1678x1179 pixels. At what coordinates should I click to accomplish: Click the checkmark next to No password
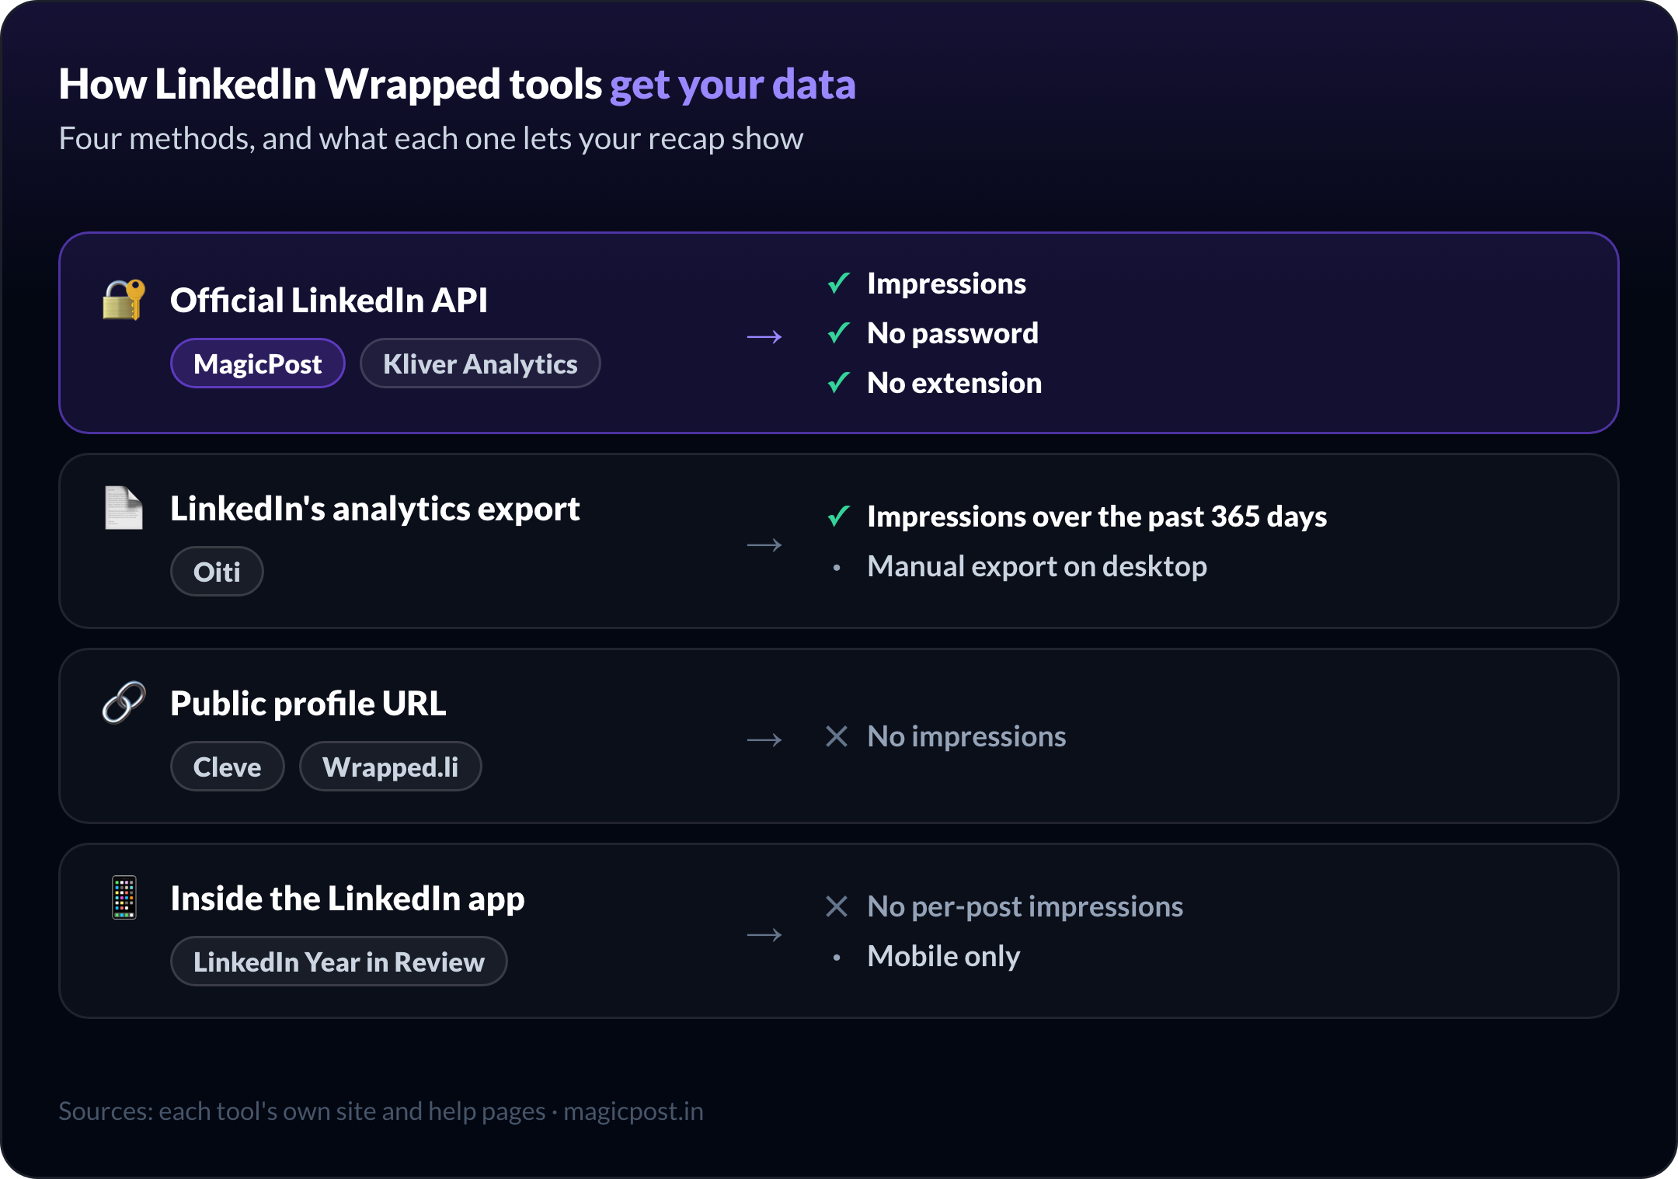838,333
